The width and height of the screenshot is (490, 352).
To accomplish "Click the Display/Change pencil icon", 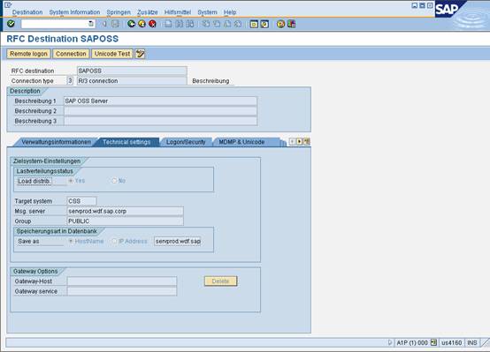I will [140, 54].
